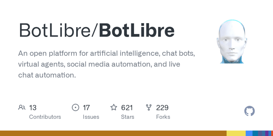Click the contributors people icon
The width and height of the screenshot is (273, 136).
click(22, 108)
